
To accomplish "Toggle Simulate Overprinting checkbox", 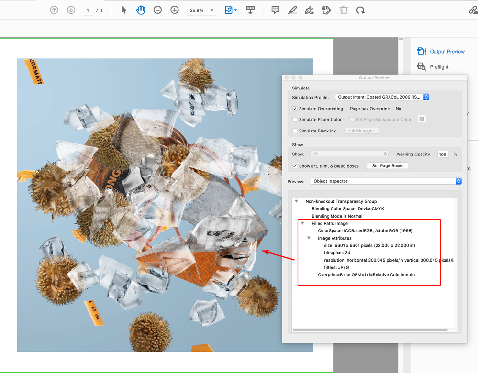I will click(x=295, y=109).
